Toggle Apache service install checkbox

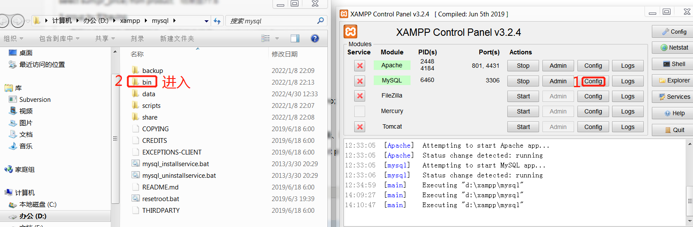click(x=359, y=65)
